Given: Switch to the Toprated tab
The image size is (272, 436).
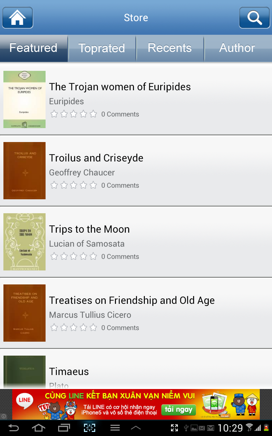Looking at the screenshot, I should [102, 48].
